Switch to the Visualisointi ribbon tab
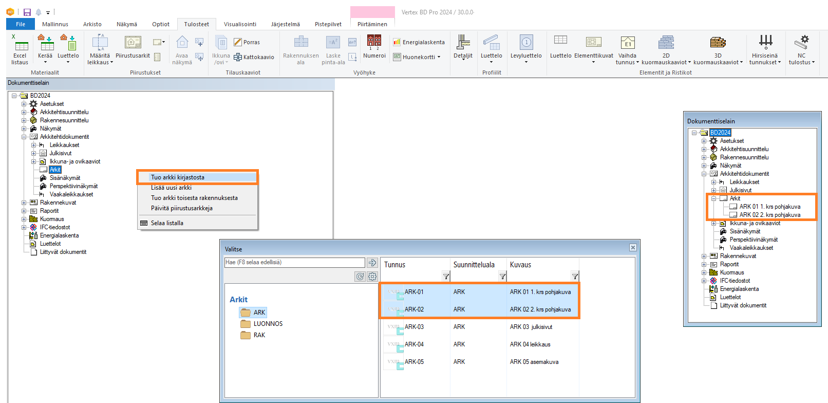828x403 pixels. point(240,24)
